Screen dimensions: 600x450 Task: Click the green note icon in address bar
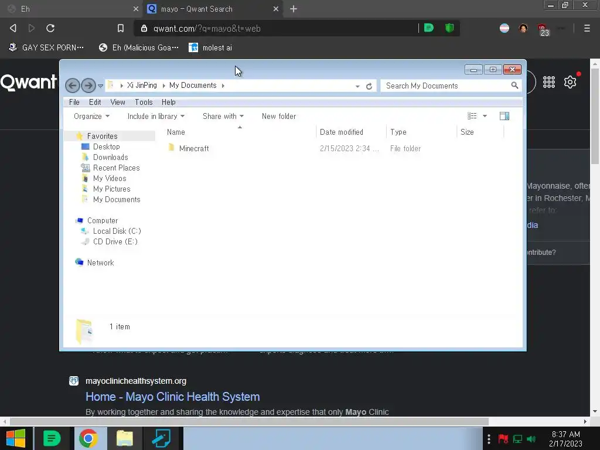click(x=428, y=28)
